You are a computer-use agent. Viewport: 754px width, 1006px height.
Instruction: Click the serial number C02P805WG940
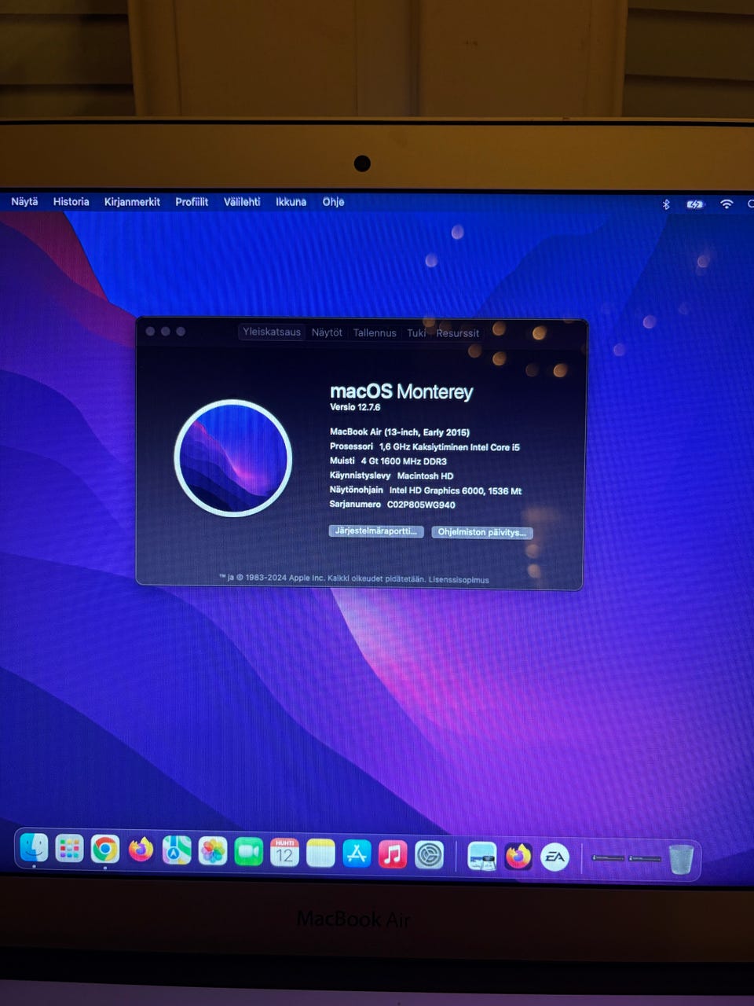(421, 505)
